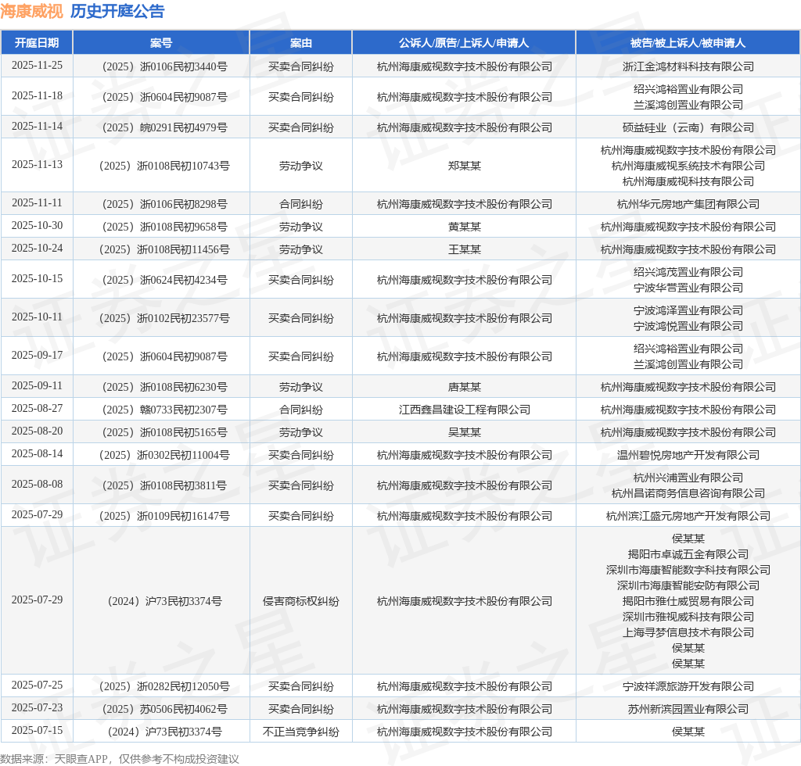Click case number (2025)浙0108民初3811号
This screenshot has height=766, width=801.
[x=164, y=486]
